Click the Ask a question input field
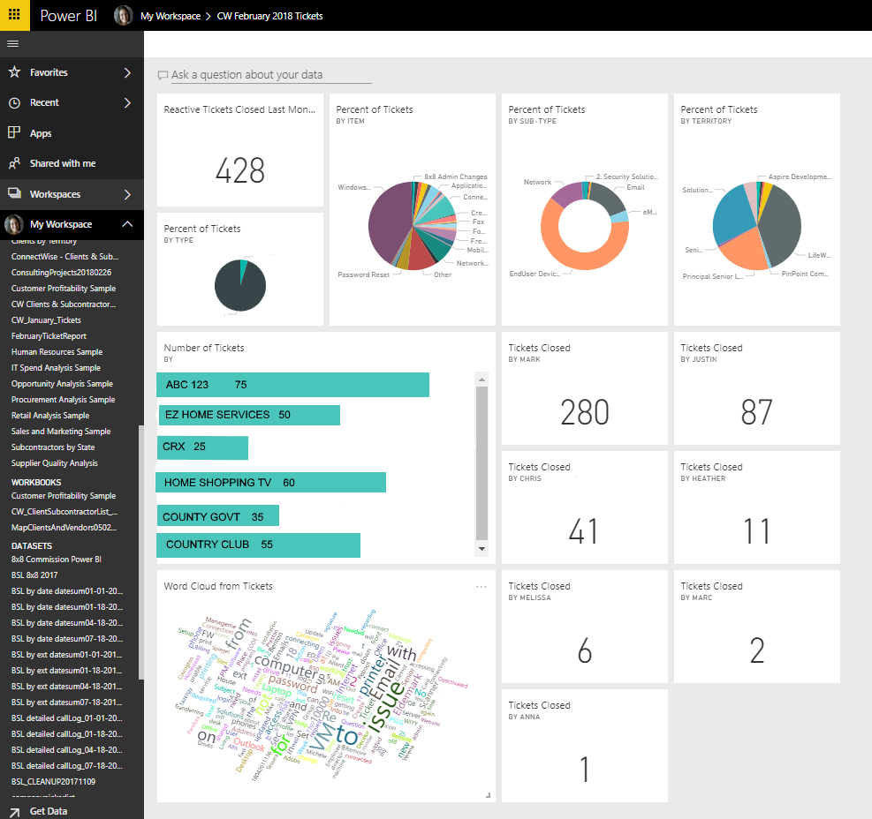Image resolution: width=872 pixels, height=819 pixels. point(271,75)
